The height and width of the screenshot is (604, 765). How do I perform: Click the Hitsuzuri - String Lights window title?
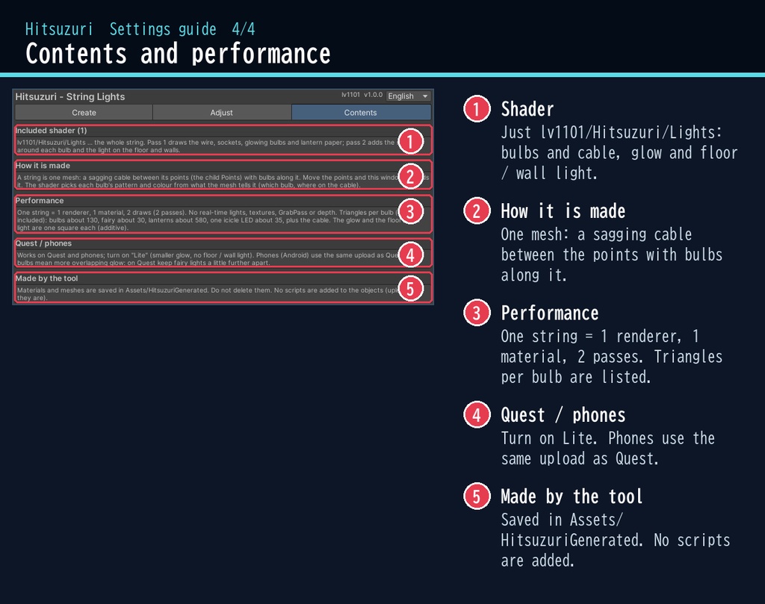[x=70, y=96]
